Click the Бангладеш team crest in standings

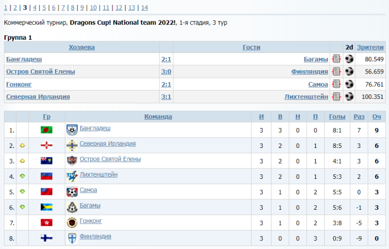pos(71,130)
